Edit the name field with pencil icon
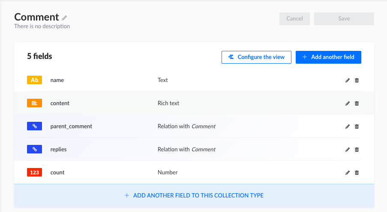This screenshot has width=387, height=212. (348, 80)
